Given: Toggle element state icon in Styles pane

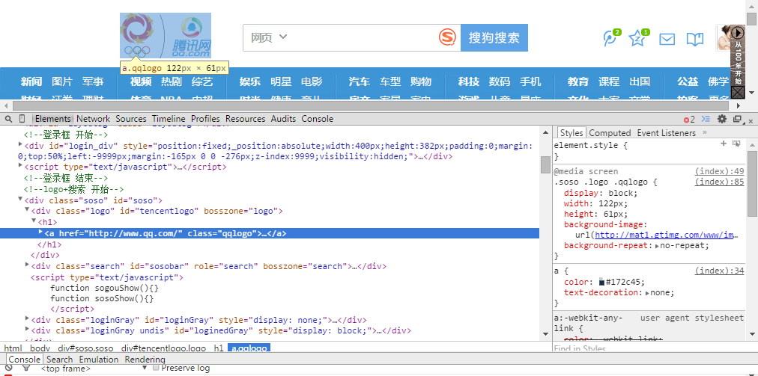Looking at the screenshot, I should 736,144.
